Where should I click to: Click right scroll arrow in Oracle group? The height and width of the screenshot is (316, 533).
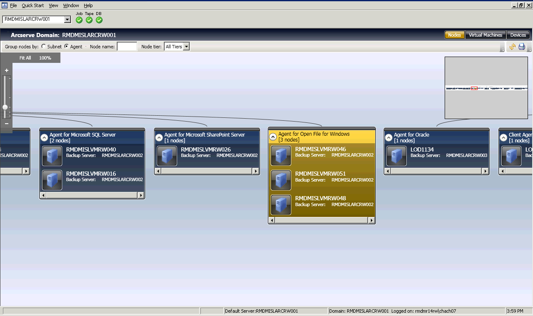tap(485, 171)
